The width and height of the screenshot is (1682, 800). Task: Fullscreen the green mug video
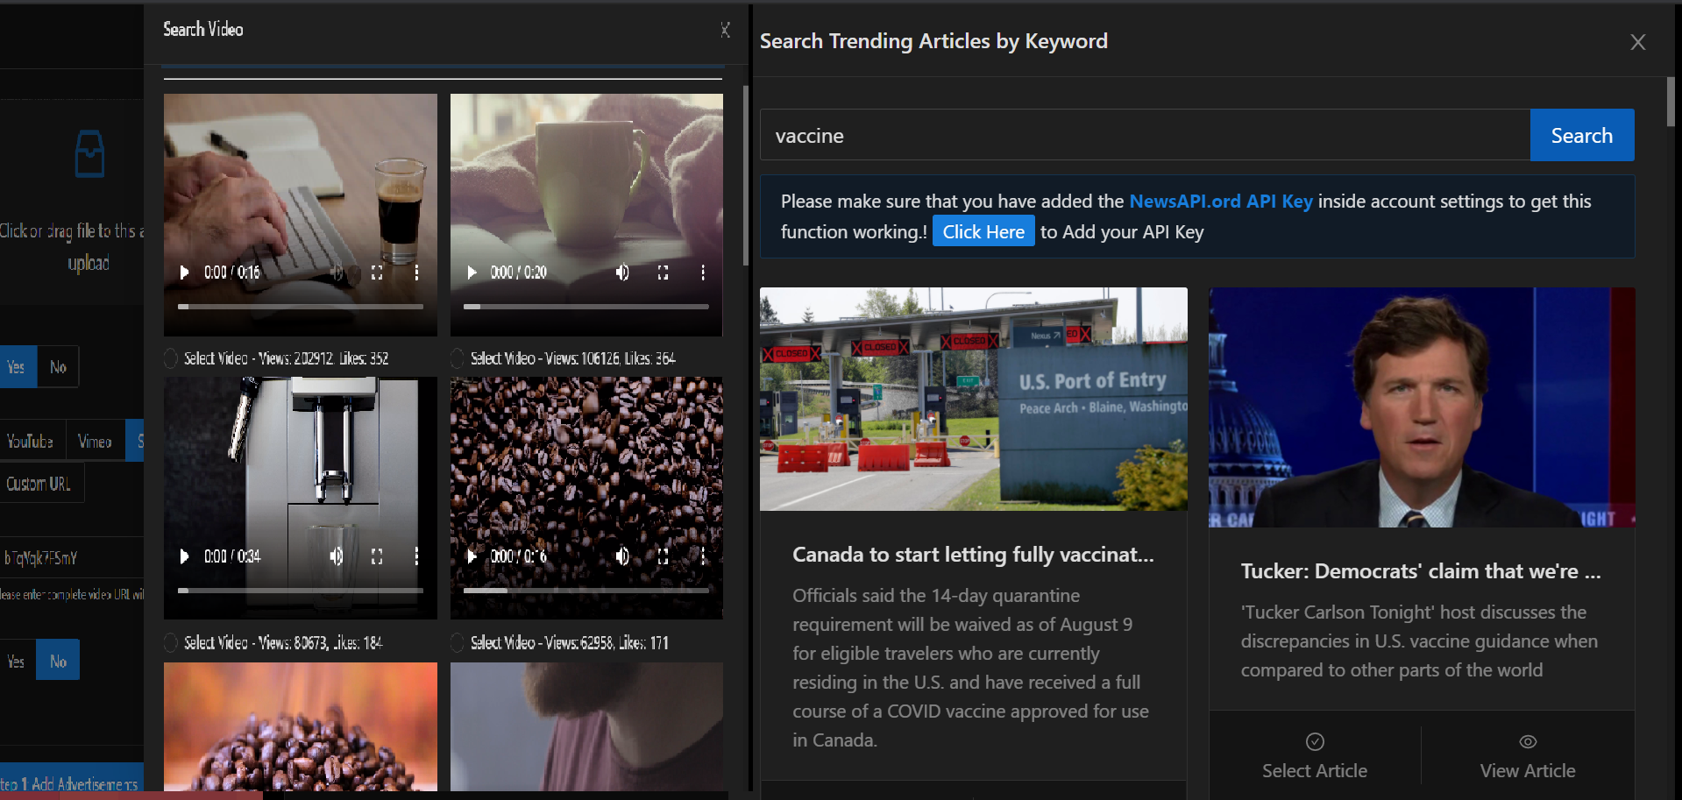pos(663,273)
